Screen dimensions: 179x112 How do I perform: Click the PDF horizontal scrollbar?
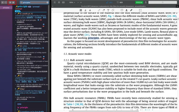[104, 111]
